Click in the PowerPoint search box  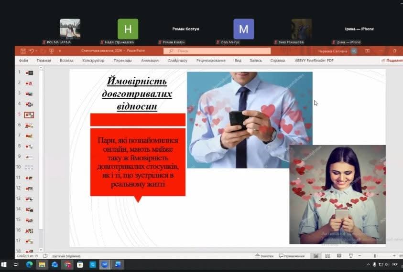217,51
